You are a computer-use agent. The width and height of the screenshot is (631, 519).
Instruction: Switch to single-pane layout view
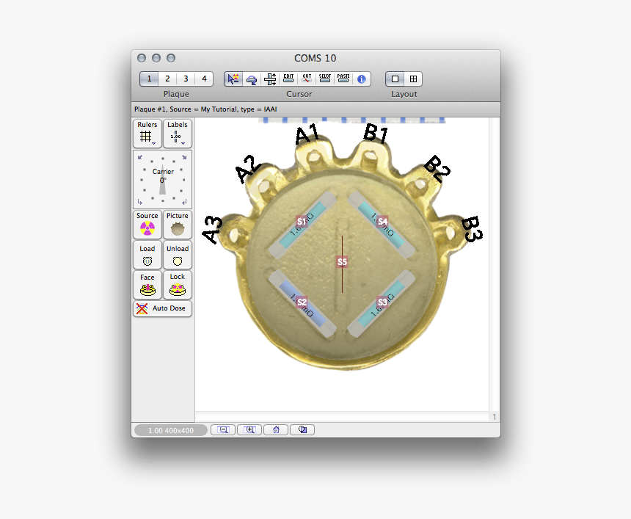click(394, 79)
